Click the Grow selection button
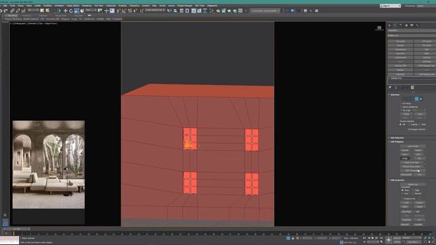 pos(420,114)
